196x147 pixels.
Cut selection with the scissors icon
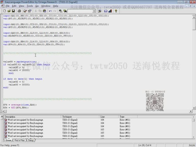click(36, 11)
